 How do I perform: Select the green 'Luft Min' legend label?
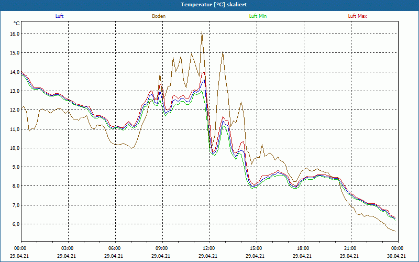coord(258,16)
